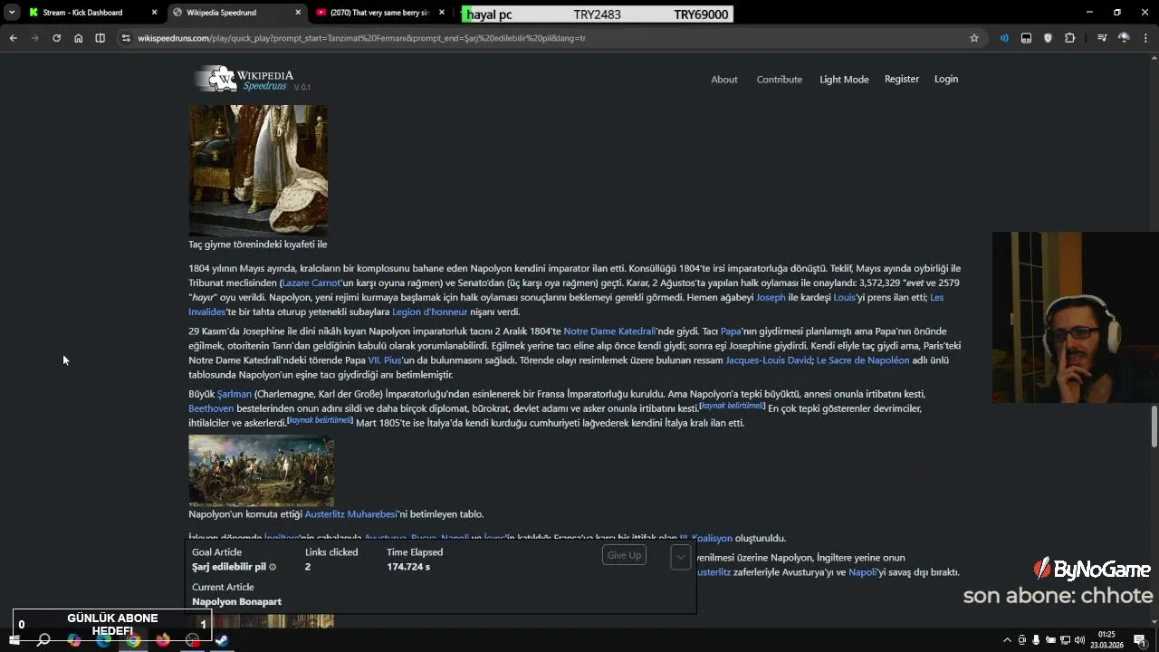This screenshot has height=652, width=1159.
Task: Follow the Joseph link
Action: tap(771, 297)
